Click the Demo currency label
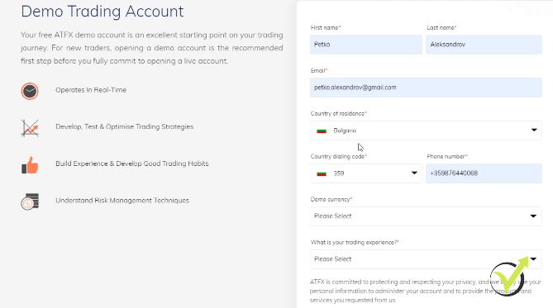Image resolution: width=553 pixels, height=308 pixels. [331, 200]
